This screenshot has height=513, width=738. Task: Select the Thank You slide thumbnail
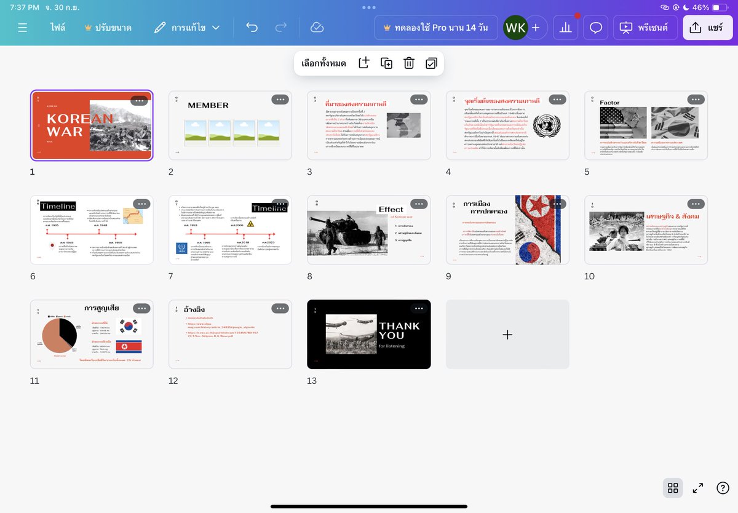point(369,335)
